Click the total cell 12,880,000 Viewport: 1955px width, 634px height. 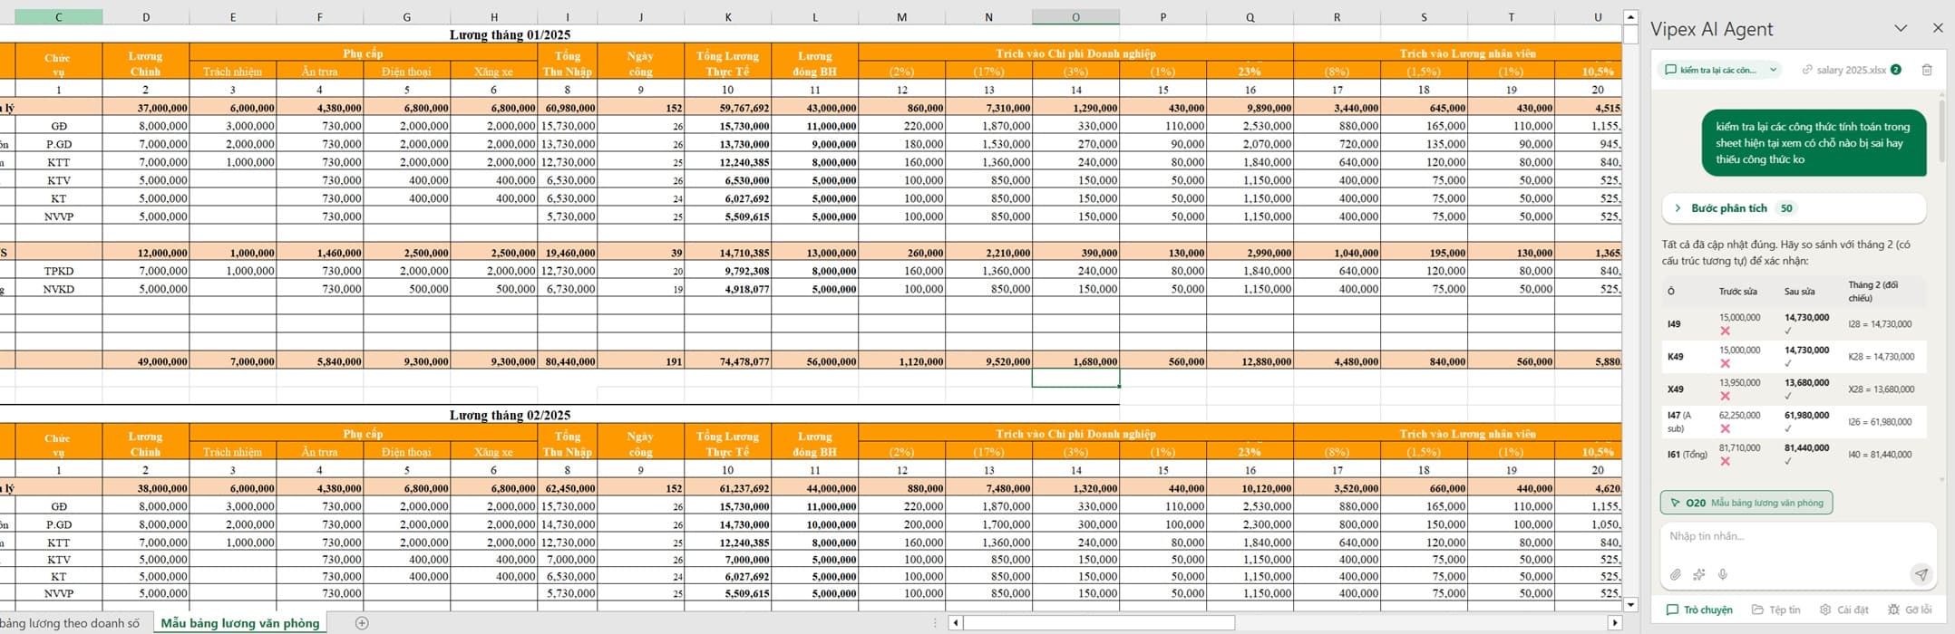point(1250,361)
